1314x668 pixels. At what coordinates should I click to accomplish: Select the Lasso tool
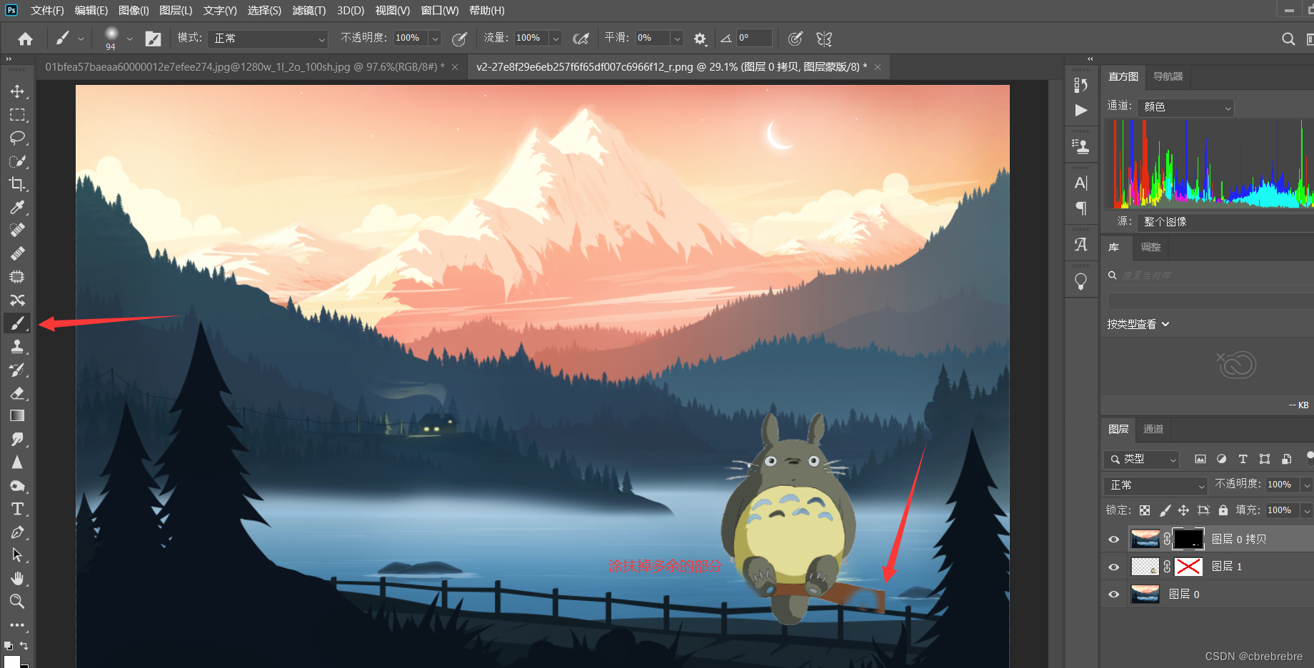(x=17, y=138)
